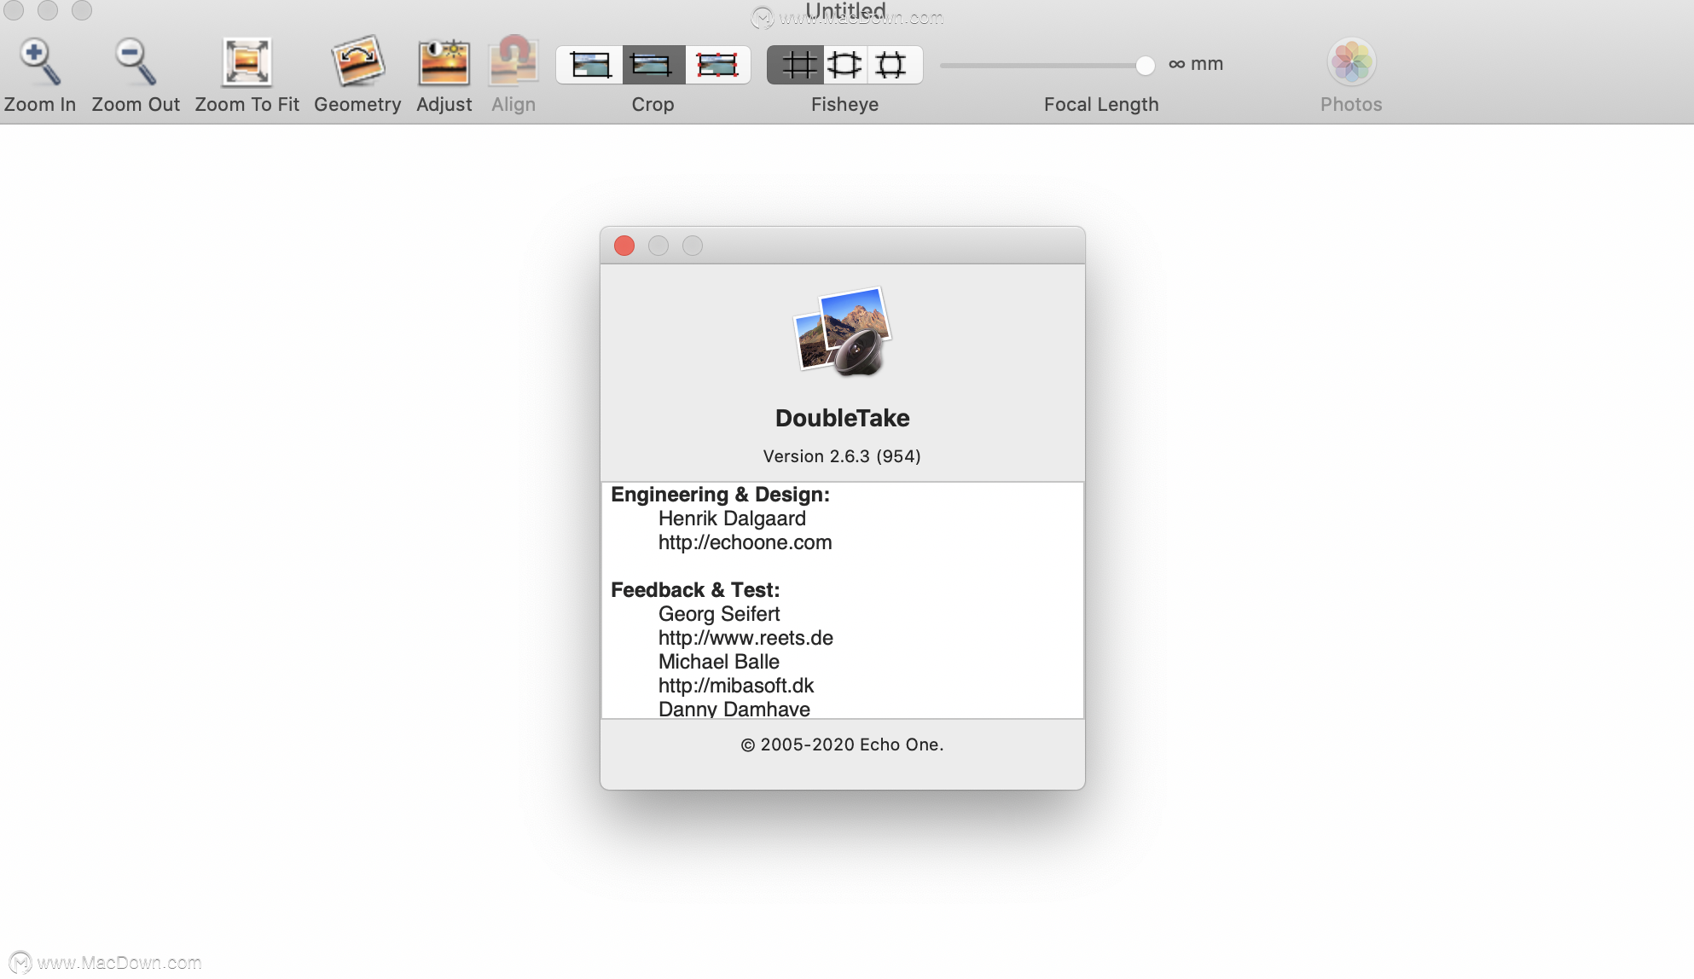Select the third Crop mode with red markers
This screenshot has width=1694, height=979.
(x=717, y=65)
